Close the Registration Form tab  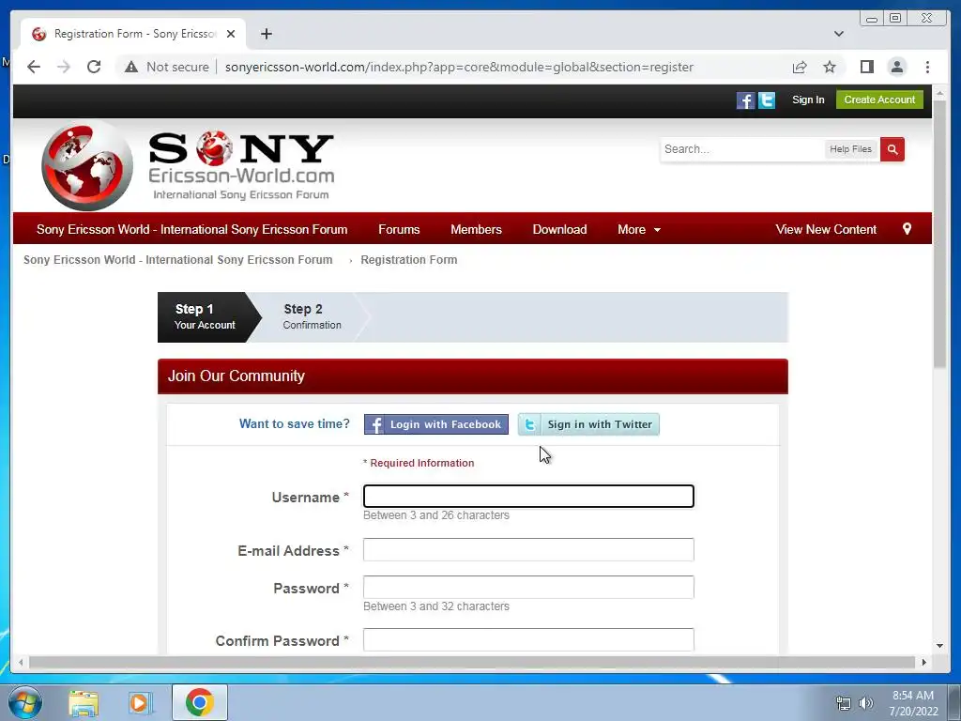coord(231,34)
